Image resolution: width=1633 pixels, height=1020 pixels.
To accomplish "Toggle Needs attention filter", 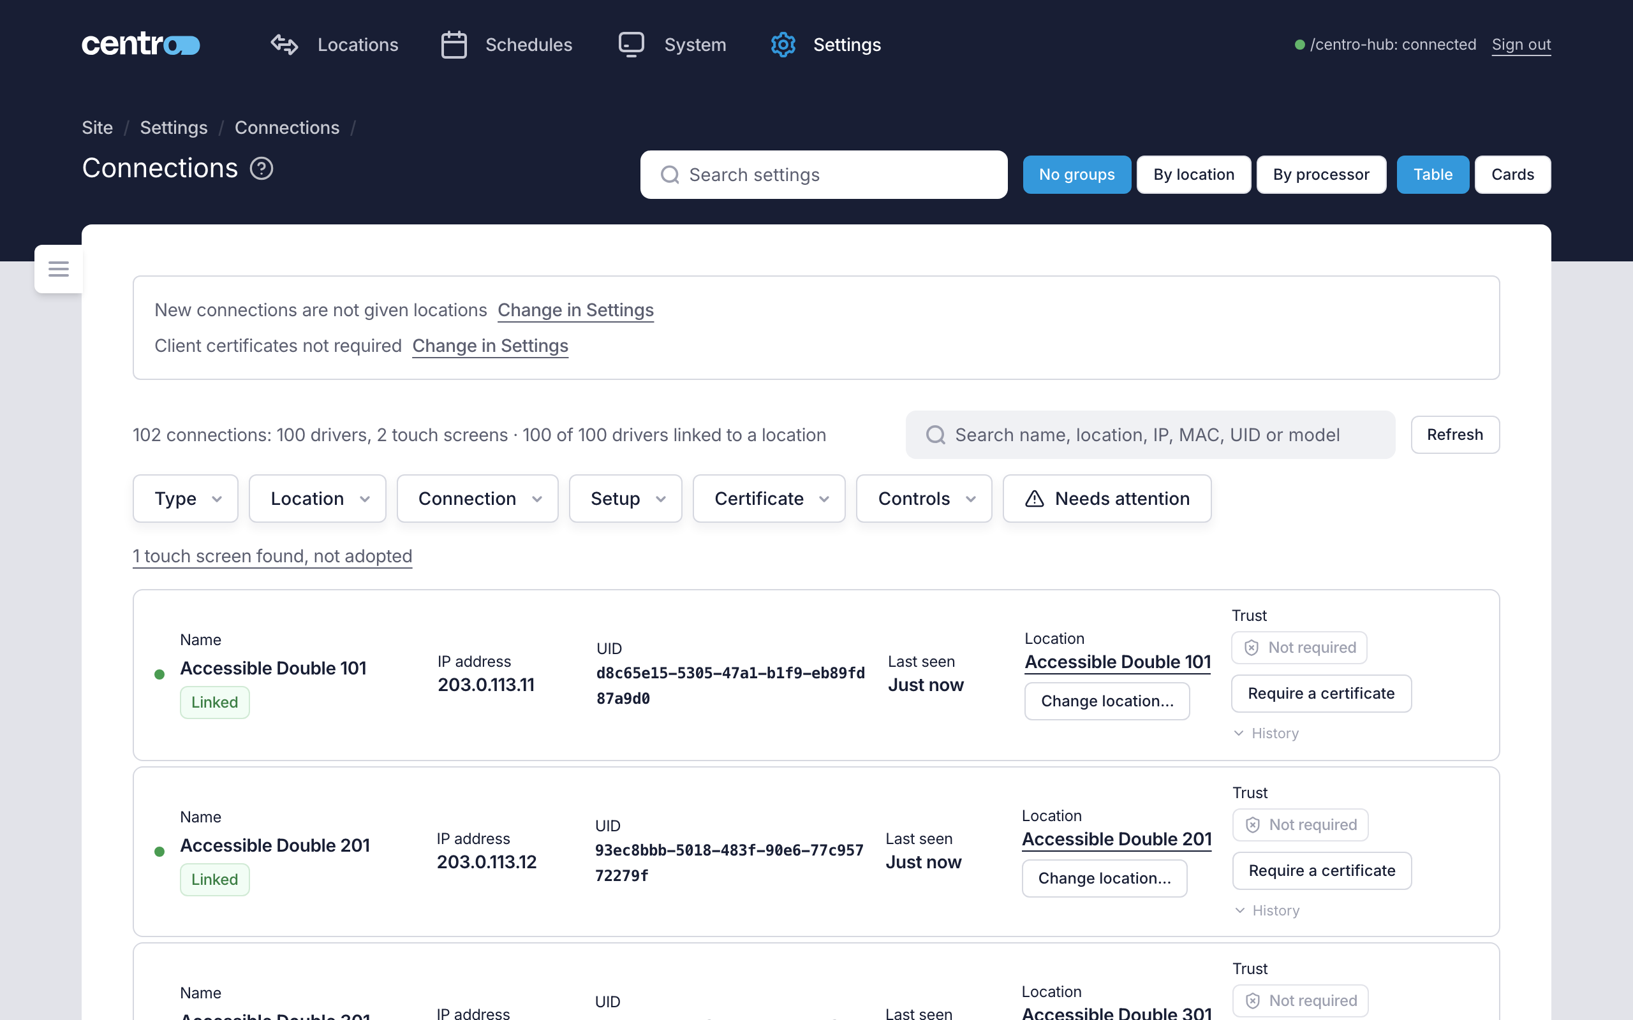I will 1107,499.
